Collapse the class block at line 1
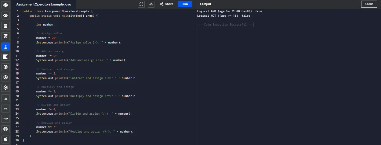Viewport: 381px width, 145px height. pyautogui.click(x=20, y=11)
